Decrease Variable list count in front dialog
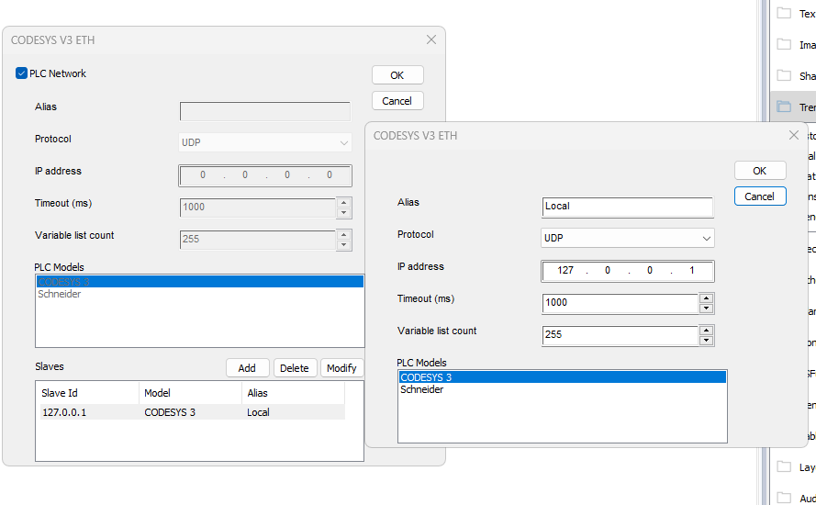This screenshot has width=816, height=505. [706, 340]
